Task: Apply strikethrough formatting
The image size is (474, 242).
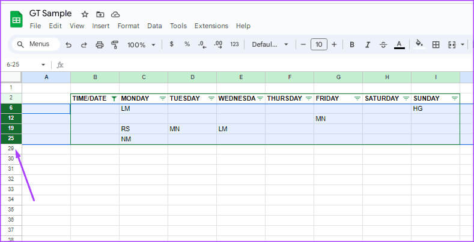Action: 383,44
